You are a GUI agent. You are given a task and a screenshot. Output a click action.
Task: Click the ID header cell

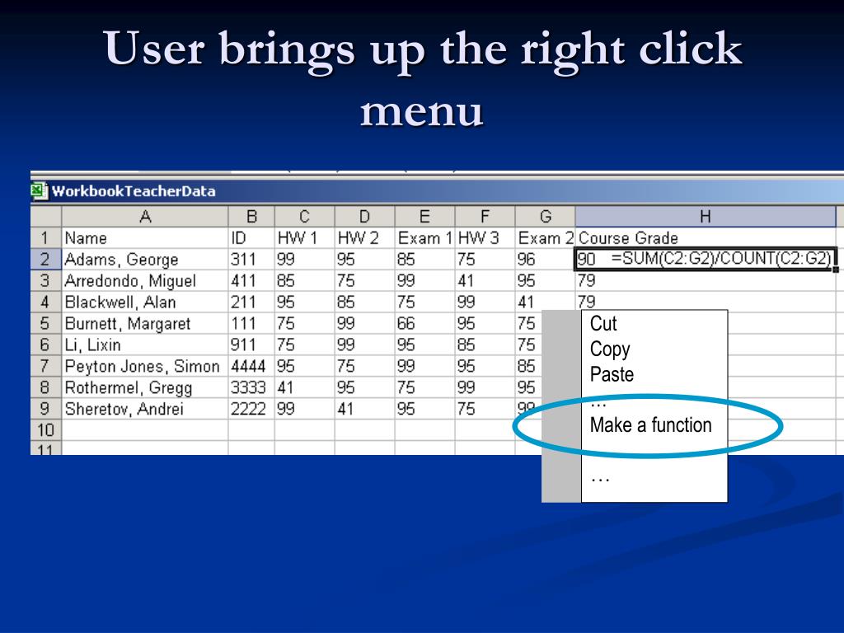251,238
